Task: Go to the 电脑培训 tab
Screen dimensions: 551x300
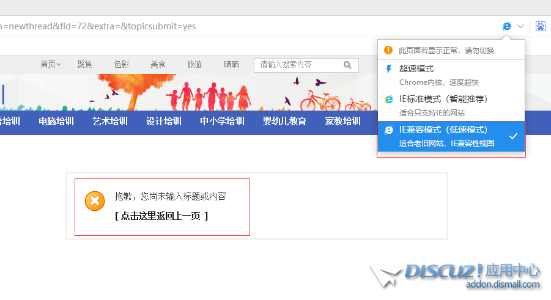Action: [56, 121]
